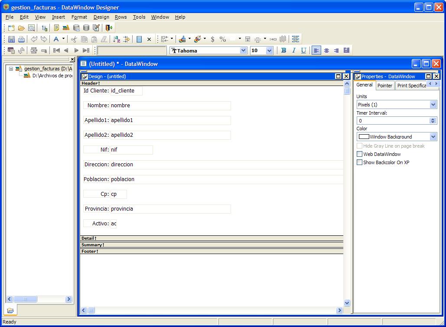
Task: Collapse the gestion_facturas tree node
Action: (x=11, y=69)
